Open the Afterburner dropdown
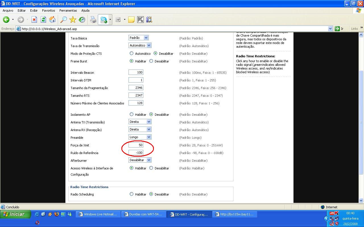 pyautogui.click(x=140, y=160)
